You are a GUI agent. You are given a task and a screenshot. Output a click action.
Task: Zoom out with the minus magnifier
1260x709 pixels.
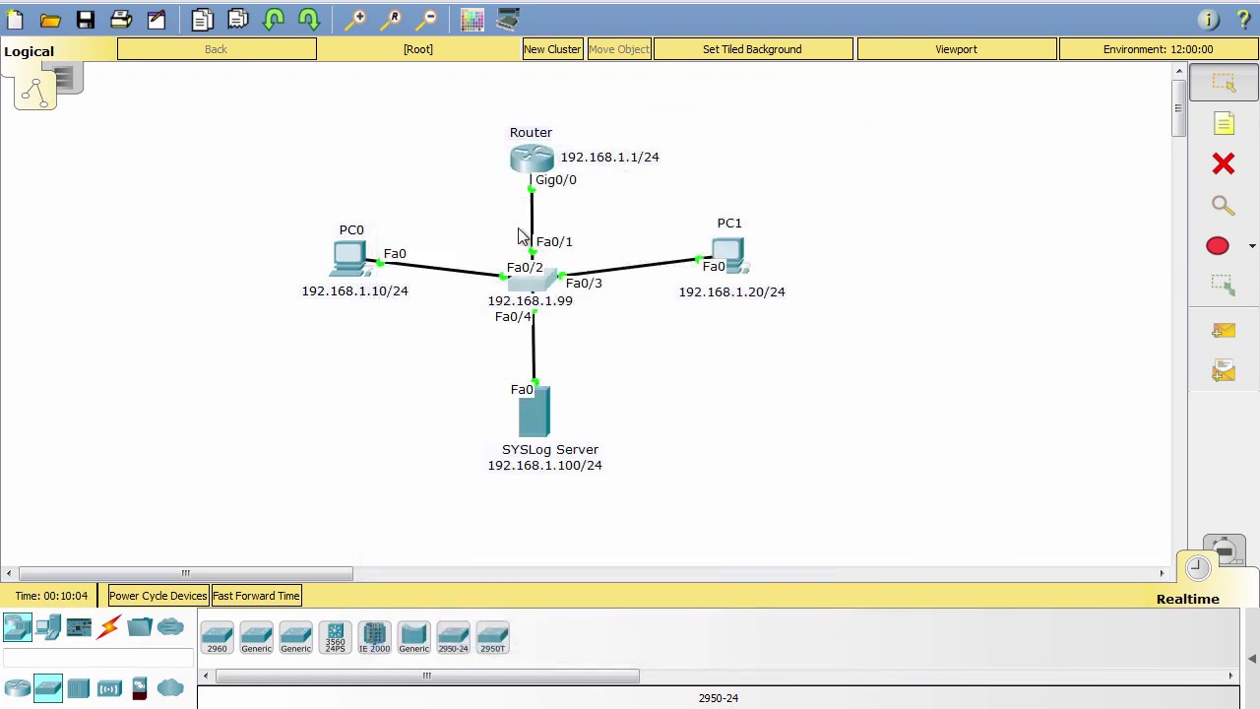tap(427, 20)
